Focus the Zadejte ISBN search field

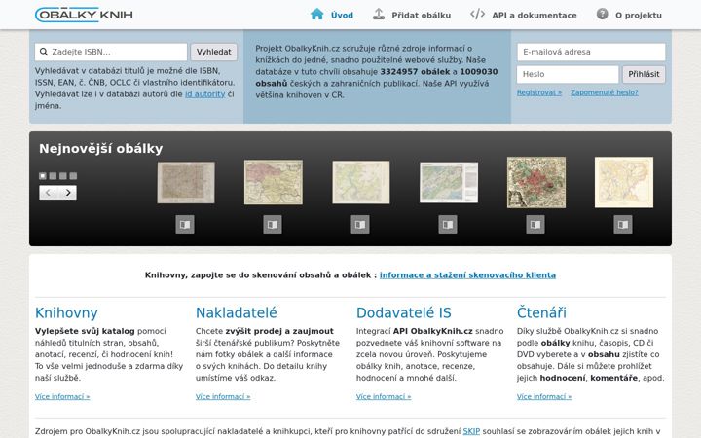(111, 52)
